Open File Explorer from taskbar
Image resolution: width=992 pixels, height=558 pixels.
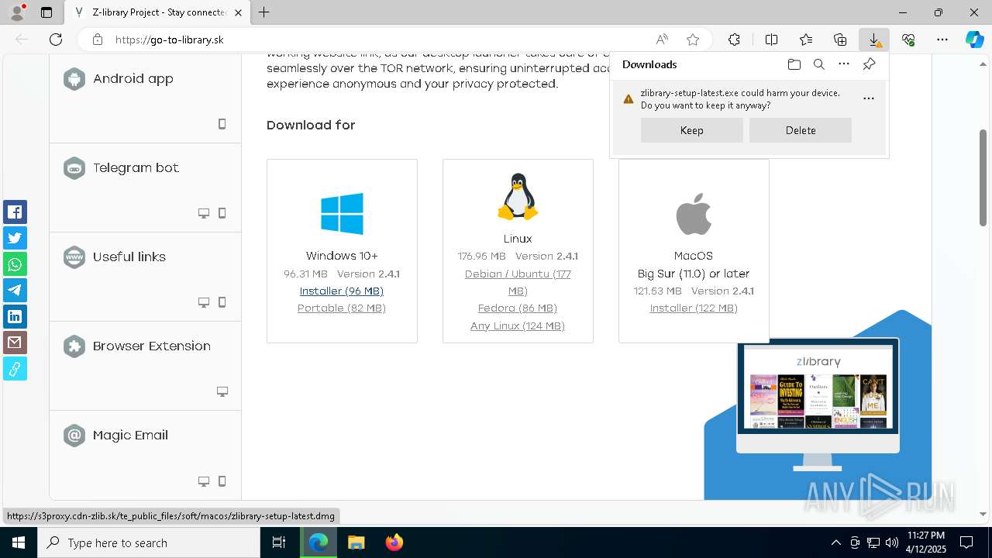click(x=356, y=542)
